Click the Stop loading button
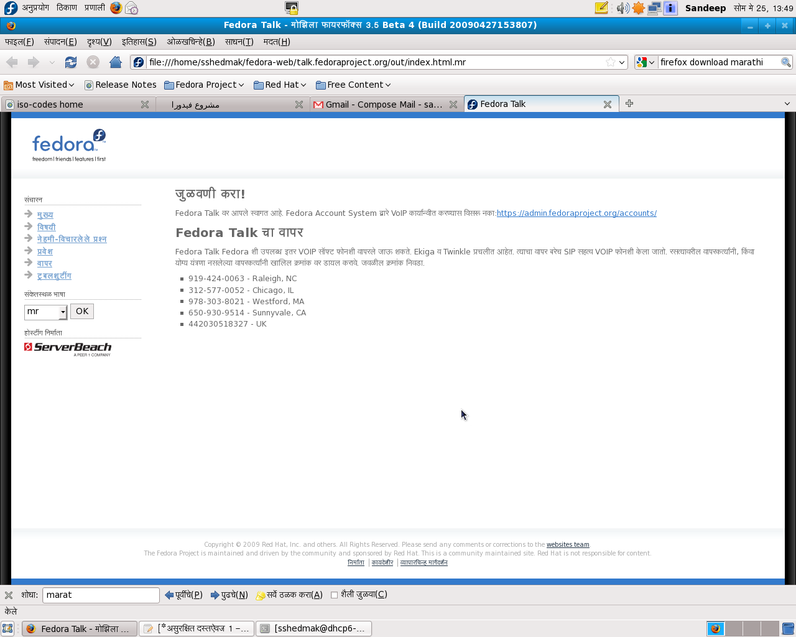Image resolution: width=796 pixels, height=637 pixels. (x=93, y=62)
